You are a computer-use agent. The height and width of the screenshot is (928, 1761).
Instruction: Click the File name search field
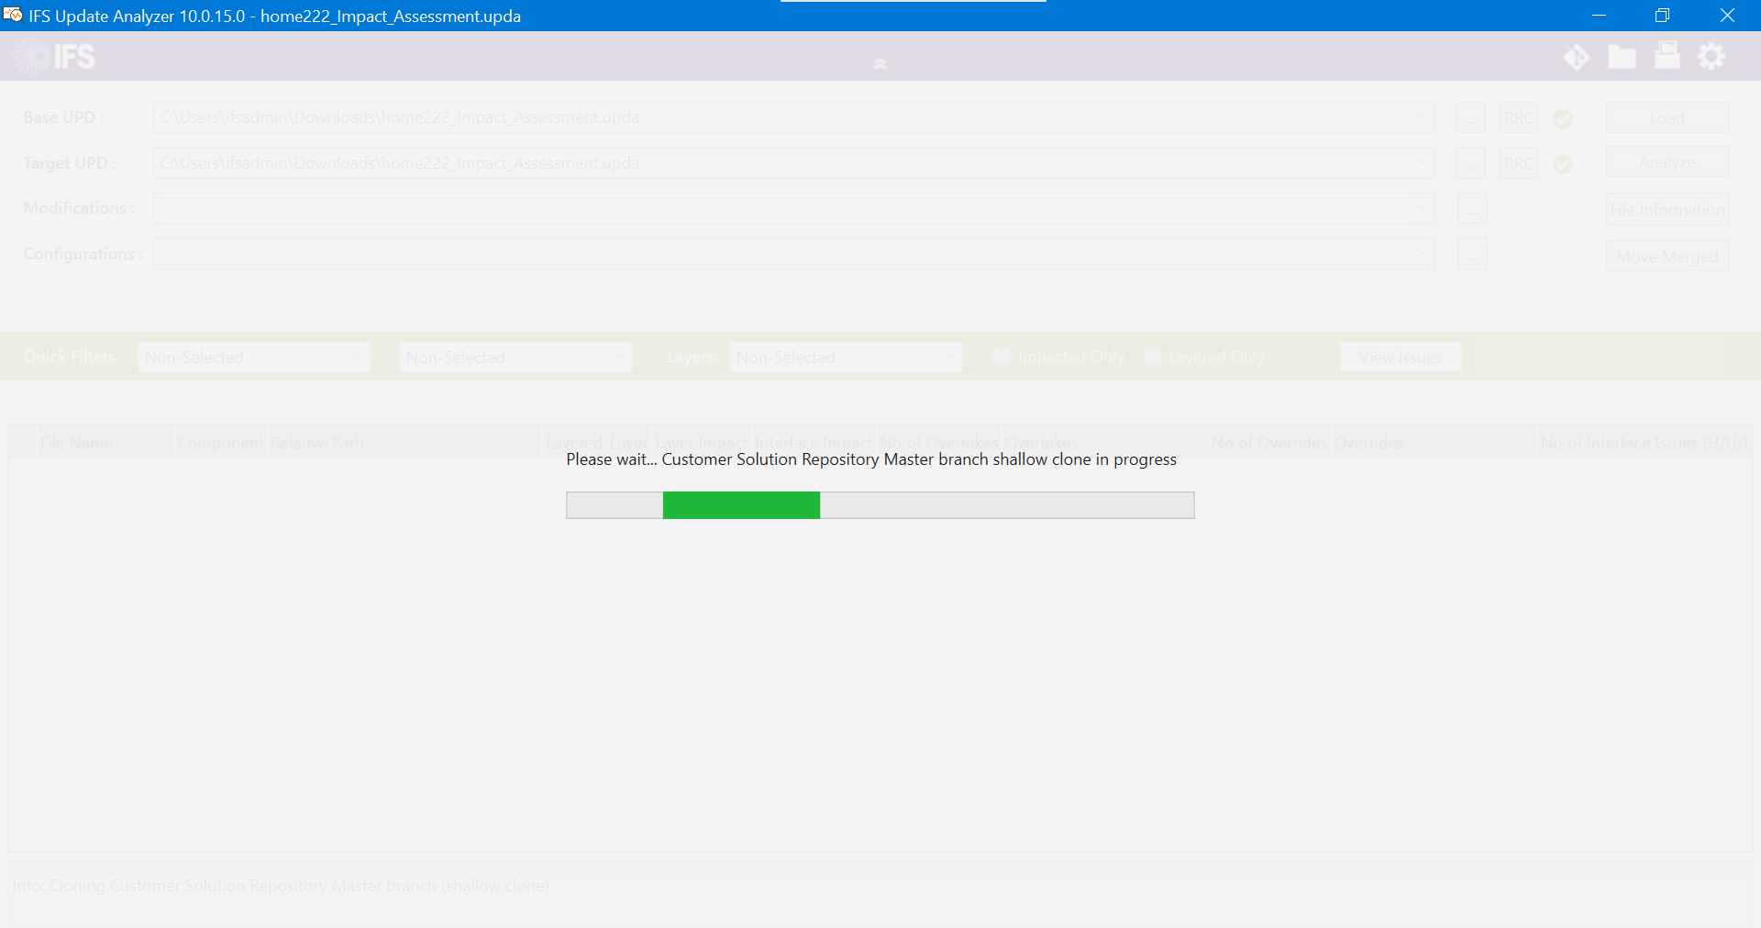pos(1598,357)
